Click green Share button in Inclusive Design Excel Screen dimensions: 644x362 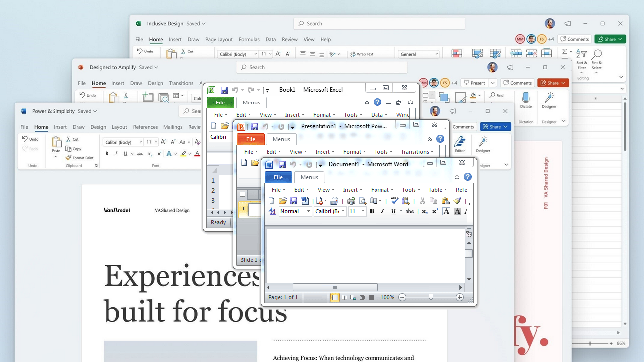[x=610, y=39]
